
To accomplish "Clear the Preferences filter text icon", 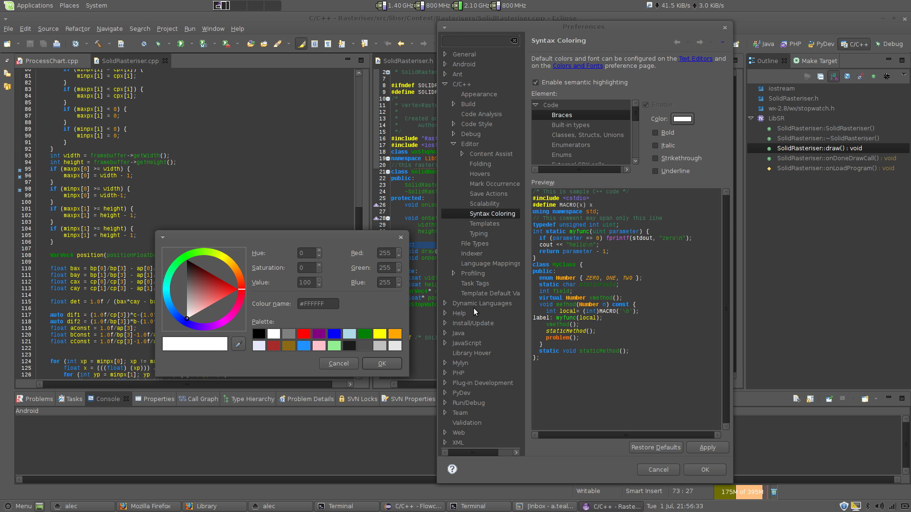I will pos(514,41).
